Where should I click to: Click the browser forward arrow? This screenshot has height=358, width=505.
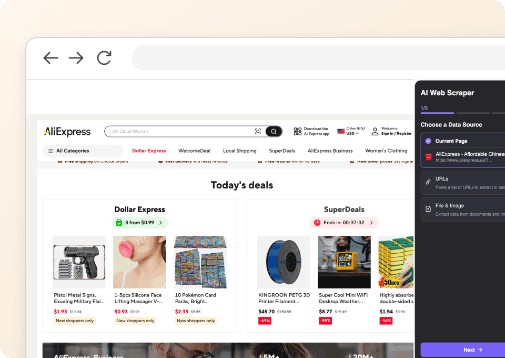pyautogui.click(x=76, y=58)
